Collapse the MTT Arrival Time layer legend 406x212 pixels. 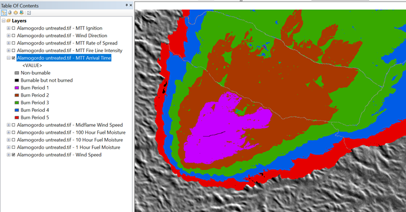(9, 58)
